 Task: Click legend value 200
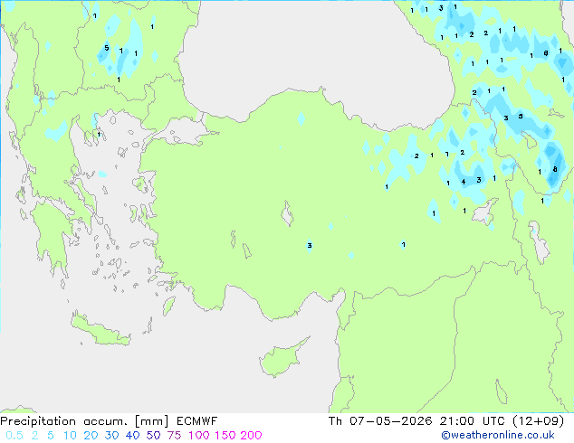pyautogui.click(x=251, y=436)
